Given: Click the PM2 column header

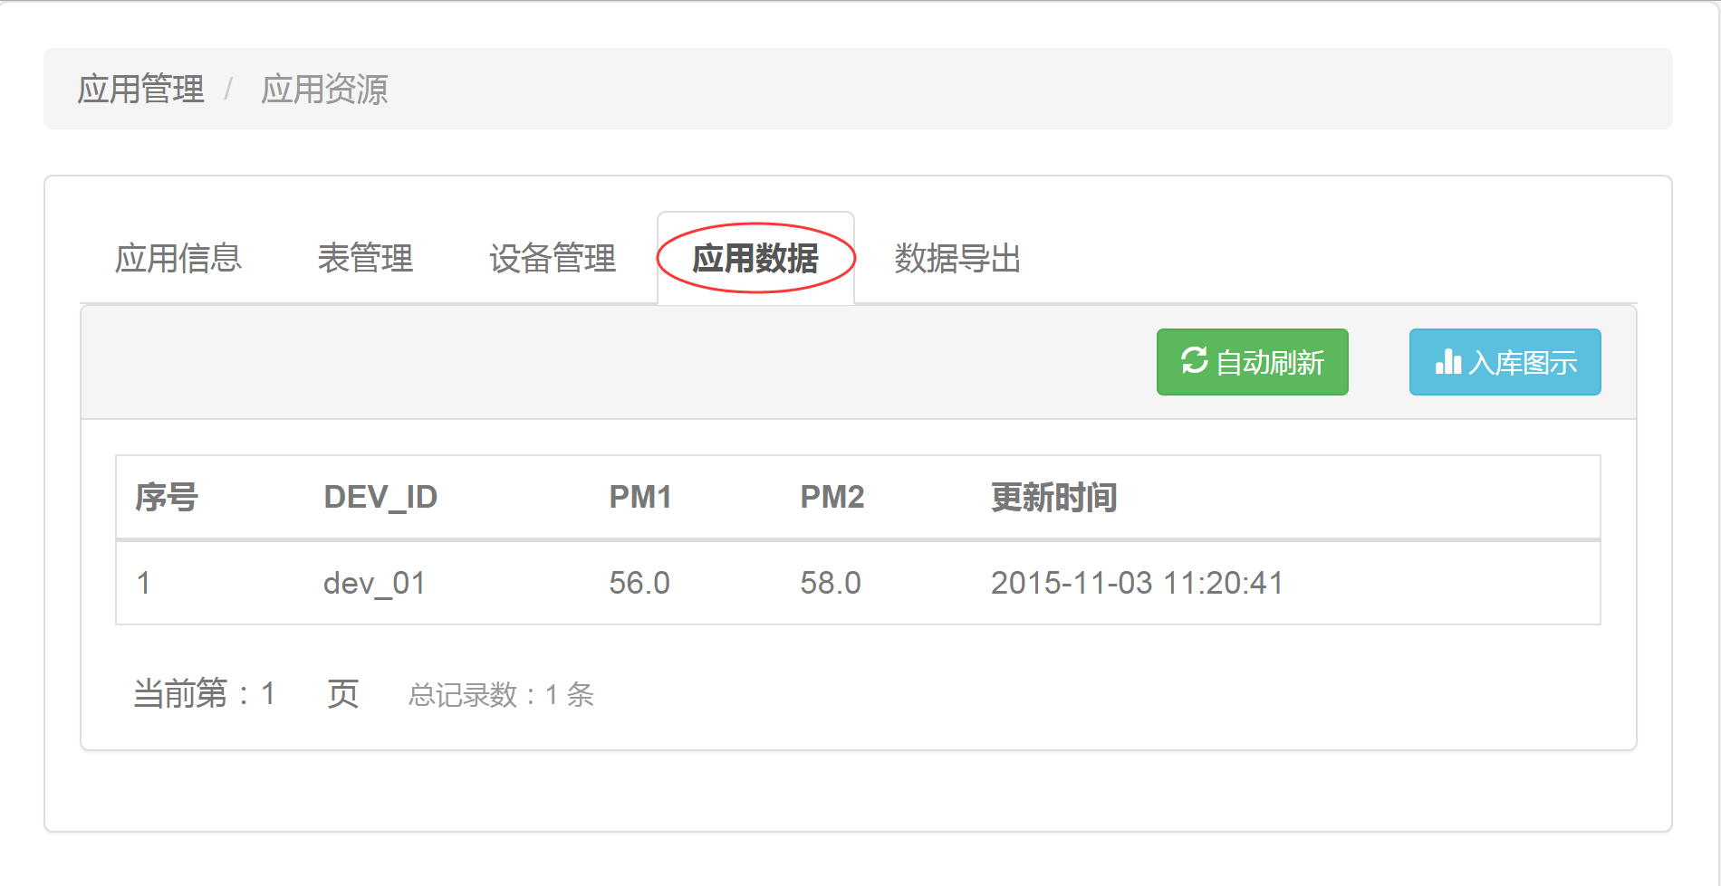Looking at the screenshot, I should [x=832, y=497].
